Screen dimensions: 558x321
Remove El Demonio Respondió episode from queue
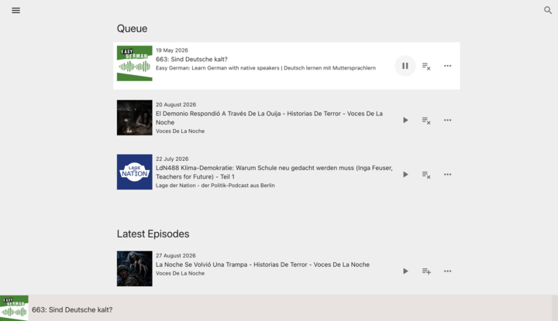pos(426,121)
